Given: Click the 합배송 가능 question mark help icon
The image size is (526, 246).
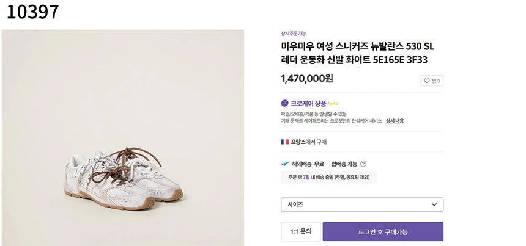Looking at the screenshot, I should 363,164.
